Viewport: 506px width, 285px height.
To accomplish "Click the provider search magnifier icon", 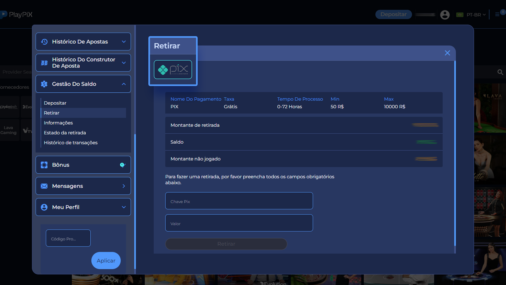I will click(500, 72).
